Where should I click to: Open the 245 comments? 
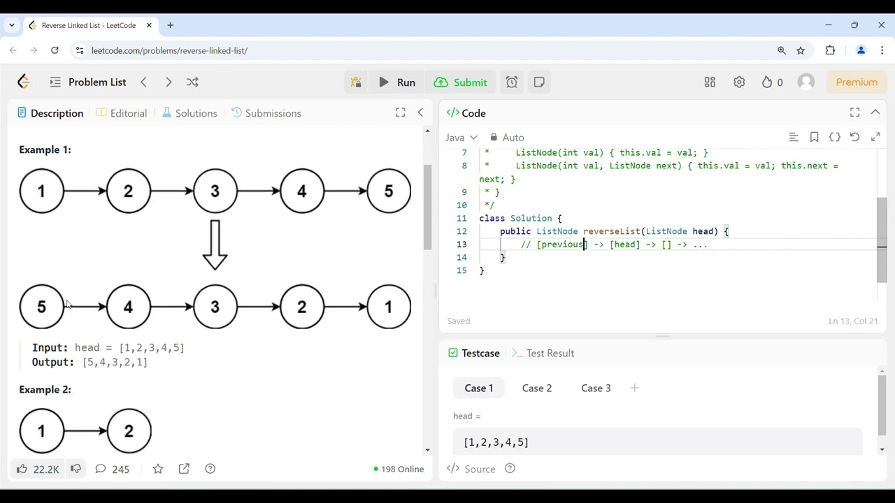[x=113, y=469]
